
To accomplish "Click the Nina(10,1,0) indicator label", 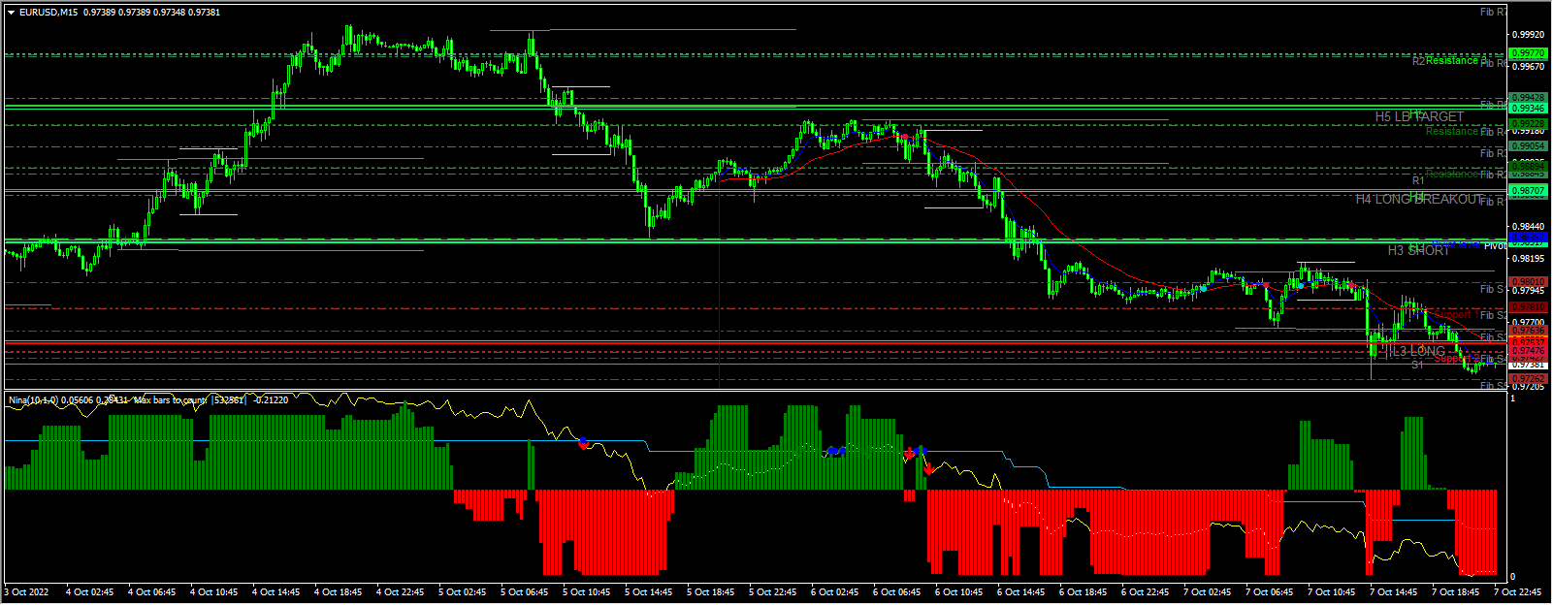I will click(x=32, y=399).
